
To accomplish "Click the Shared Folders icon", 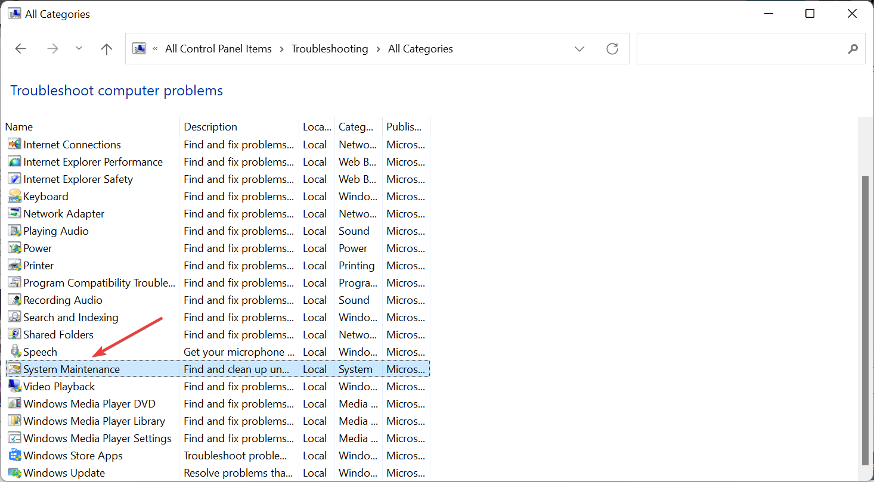I will [x=14, y=334].
